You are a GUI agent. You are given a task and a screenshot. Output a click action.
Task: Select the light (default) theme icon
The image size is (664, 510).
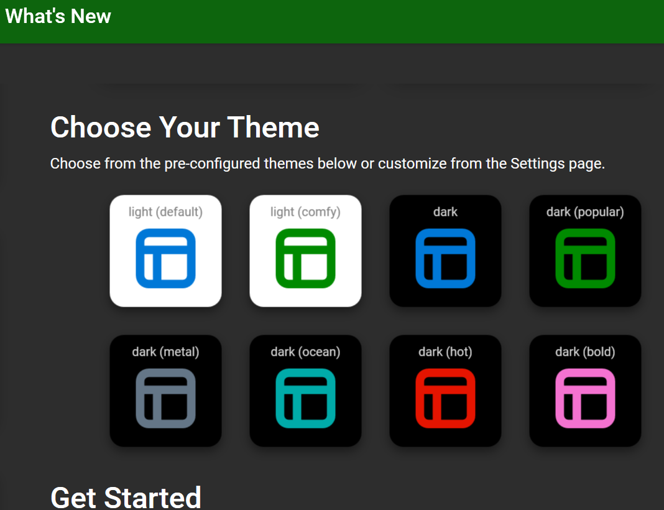(x=165, y=258)
